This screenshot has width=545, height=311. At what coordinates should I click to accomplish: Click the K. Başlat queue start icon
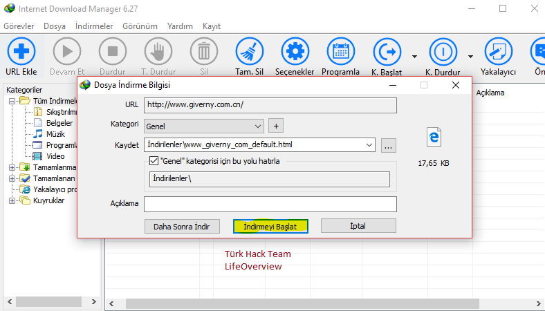(x=387, y=52)
